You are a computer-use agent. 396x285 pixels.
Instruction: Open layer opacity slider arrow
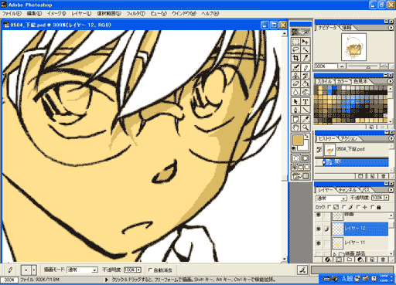coord(387,198)
